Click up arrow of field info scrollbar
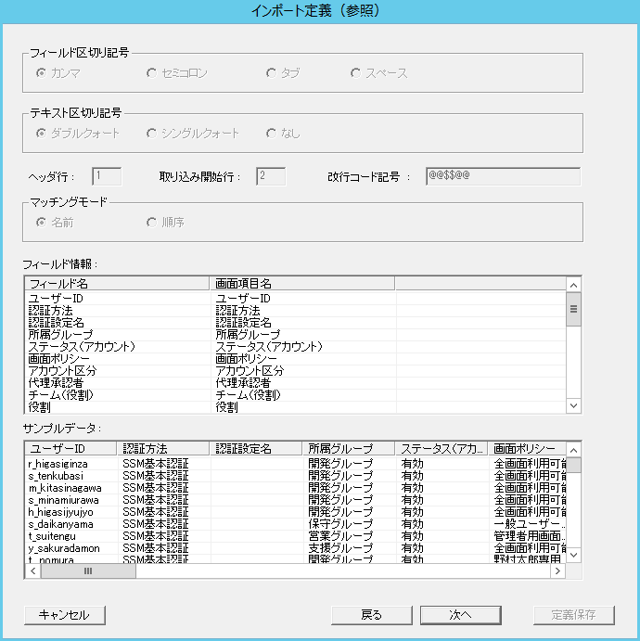The height and width of the screenshot is (641, 640). tap(573, 285)
